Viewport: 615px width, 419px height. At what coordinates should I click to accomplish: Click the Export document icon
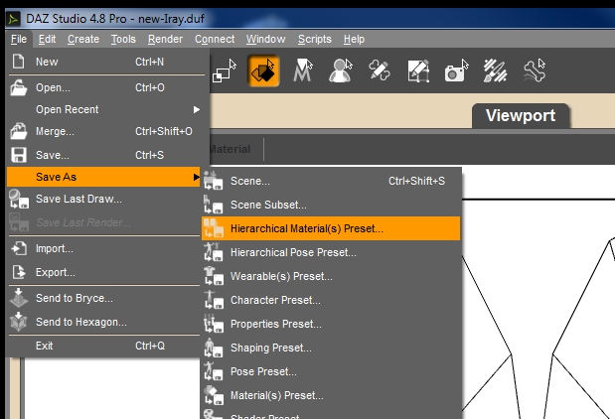tap(19, 272)
